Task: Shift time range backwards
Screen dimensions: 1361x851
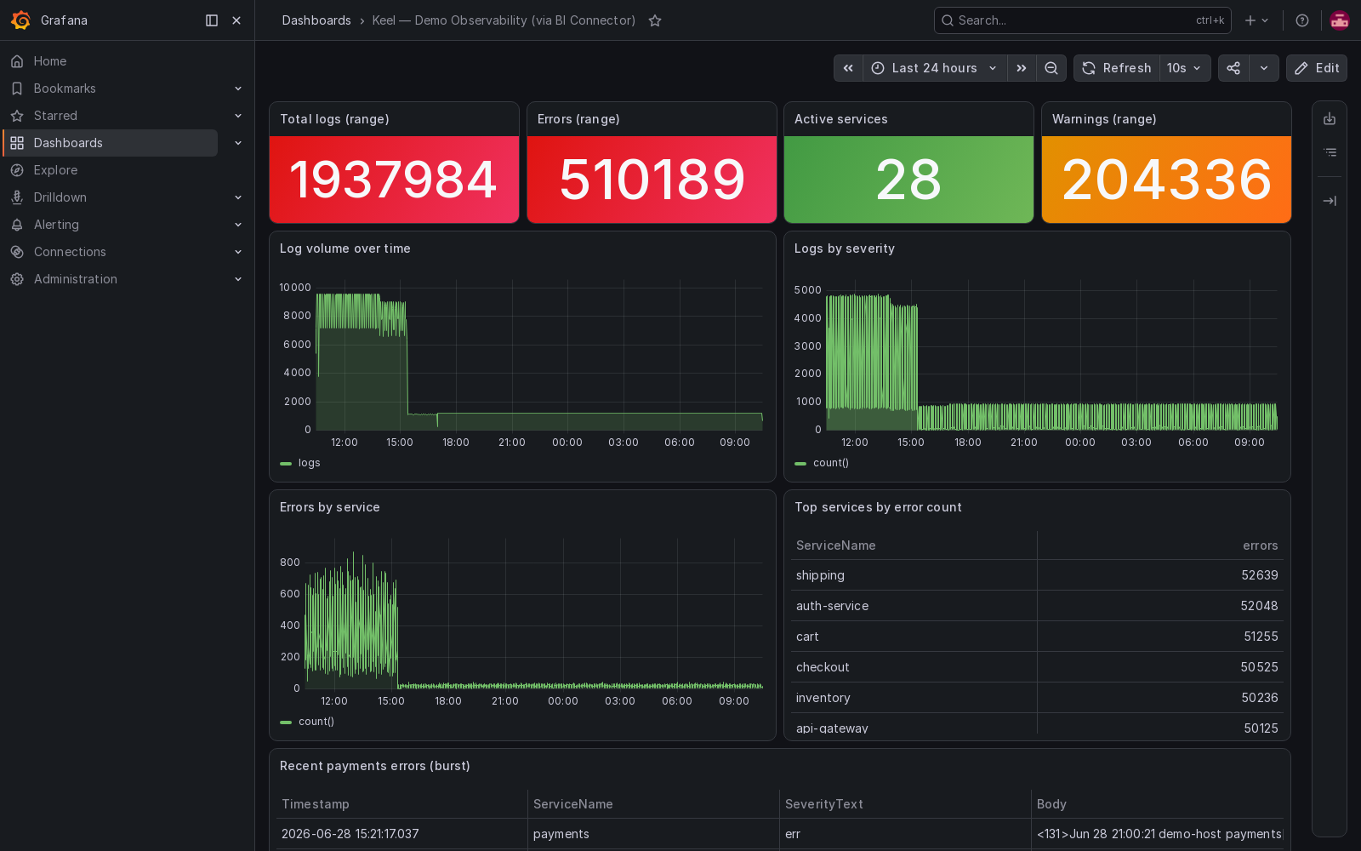Action: pos(848,68)
